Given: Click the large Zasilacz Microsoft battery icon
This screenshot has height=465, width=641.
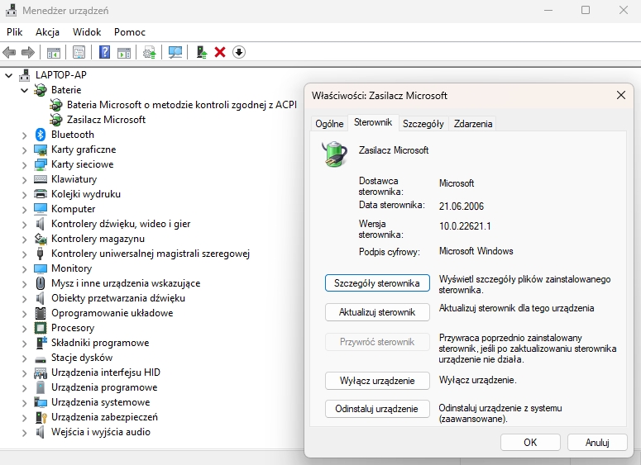Looking at the screenshot, I should coord(334,154).
